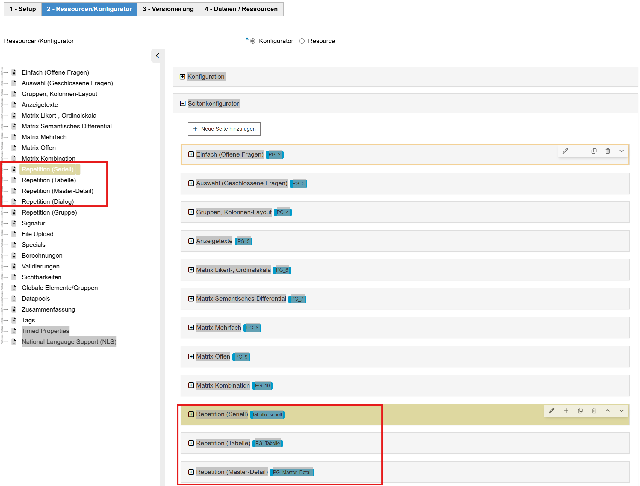This screenshot has height=486, width=640.
Task: Open Repetition (Tabelle) in the tree
Action: [49, 180]
